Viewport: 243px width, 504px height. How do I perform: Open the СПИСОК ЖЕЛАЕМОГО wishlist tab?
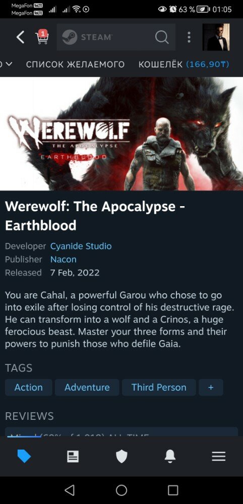coord(75,65)
